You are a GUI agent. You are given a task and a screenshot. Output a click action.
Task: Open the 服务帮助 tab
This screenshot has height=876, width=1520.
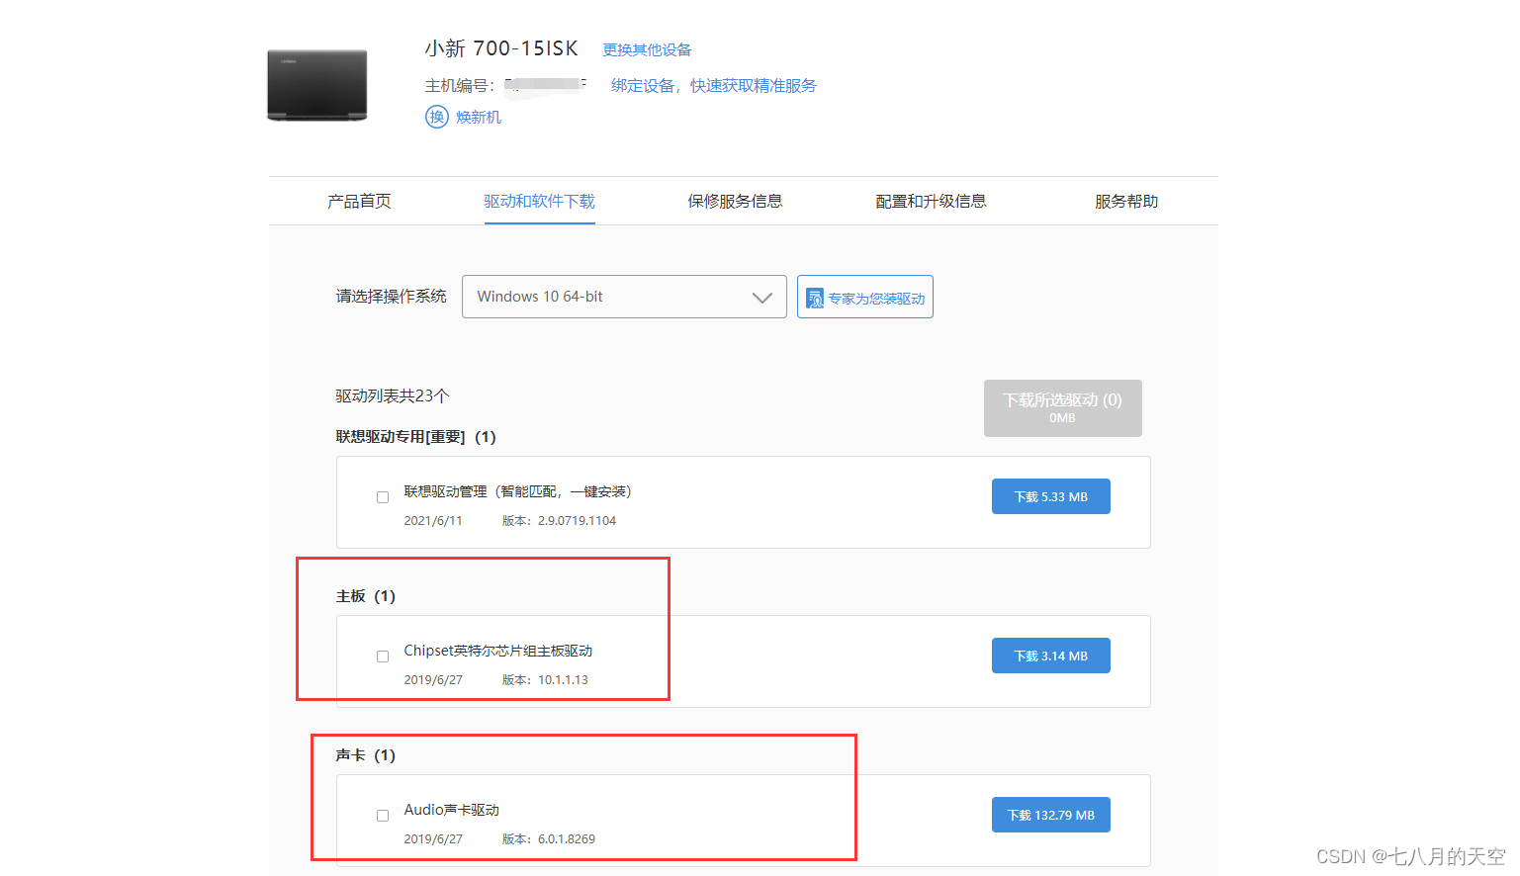click(1126, 201)
